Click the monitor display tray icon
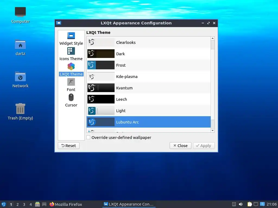 (x=256, y=204)
